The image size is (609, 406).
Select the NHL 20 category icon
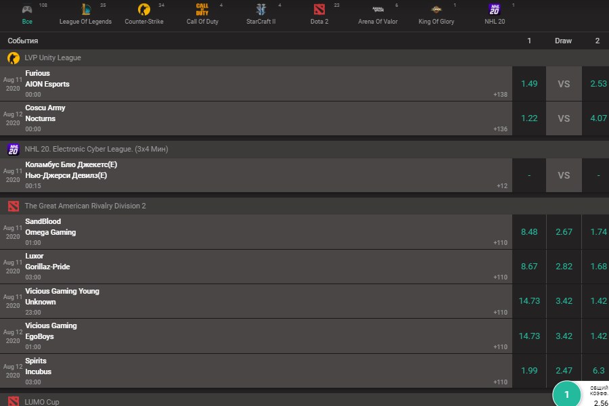pos(495,9)
